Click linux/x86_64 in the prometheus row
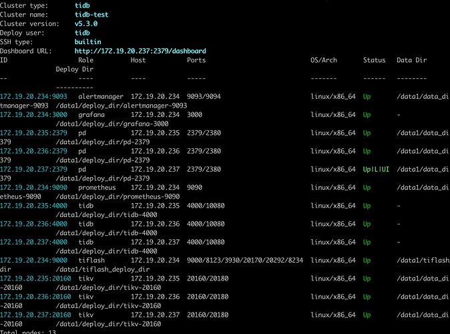This screenshot has height=334, width=450. (333, 188)
